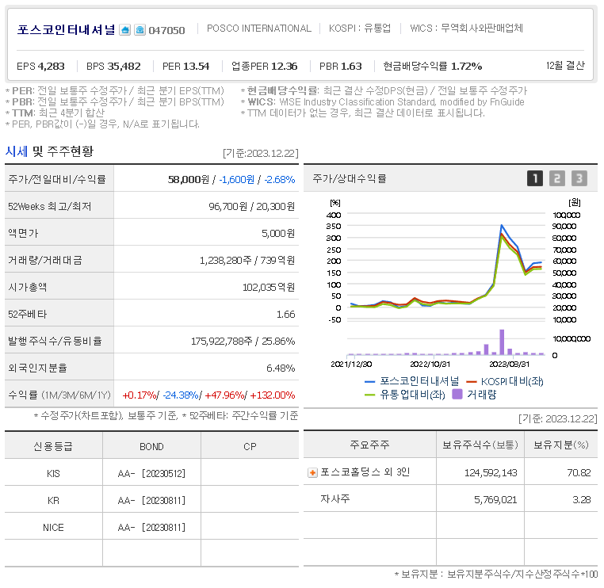This screenshot has height=588, width=604.
Task: Click the -24.38% three-month return
Action: point(181,395)
